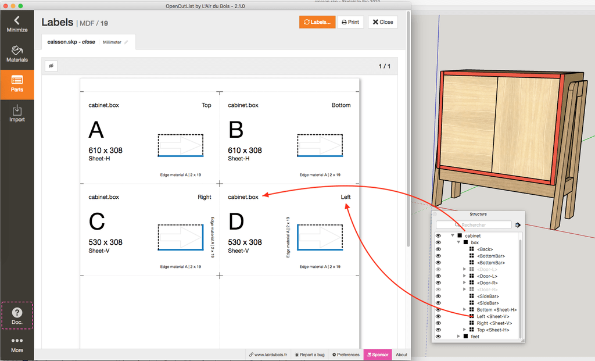
Task: Minimize the OpenCutList panel with the chevron
Action: (x=17, y=24)
